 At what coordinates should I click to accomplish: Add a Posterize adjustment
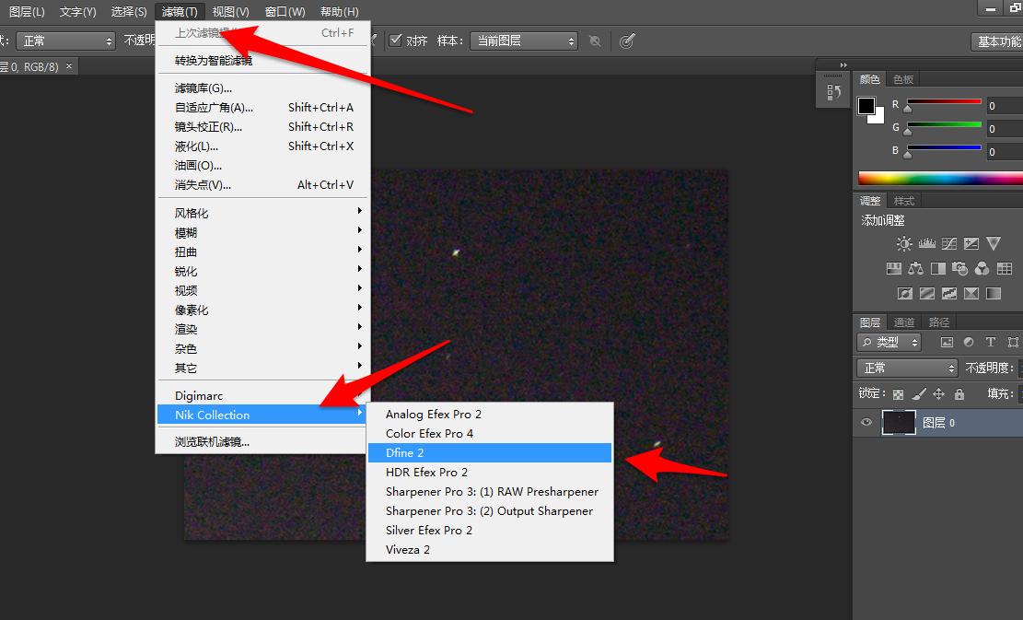pos(927,293)
